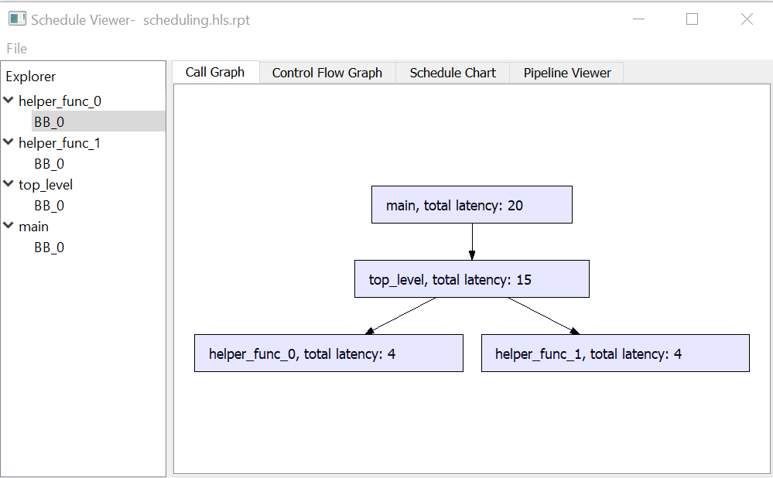The height and width of the screenshot is (478, 773).
Task: Collapse the top_level tree node
Action: (x=9, y=184)
